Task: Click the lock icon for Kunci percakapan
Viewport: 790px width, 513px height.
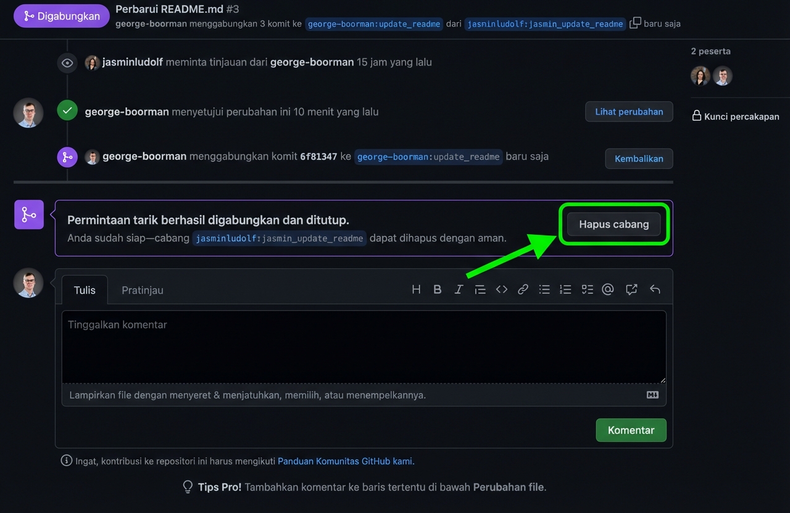Action: point(697,116)
